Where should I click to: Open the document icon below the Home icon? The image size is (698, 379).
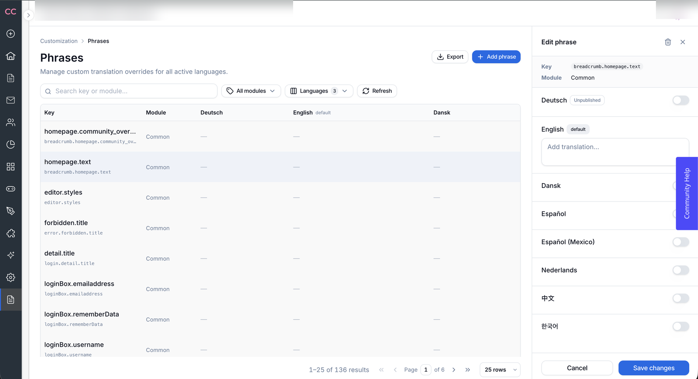click(11, 78)
